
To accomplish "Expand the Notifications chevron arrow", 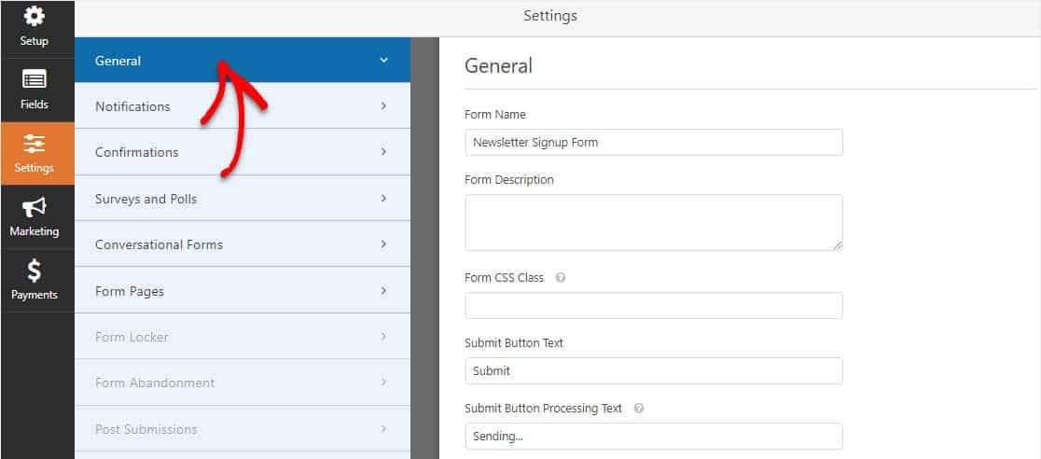I will pyautogui.click(x=383, y=106).
